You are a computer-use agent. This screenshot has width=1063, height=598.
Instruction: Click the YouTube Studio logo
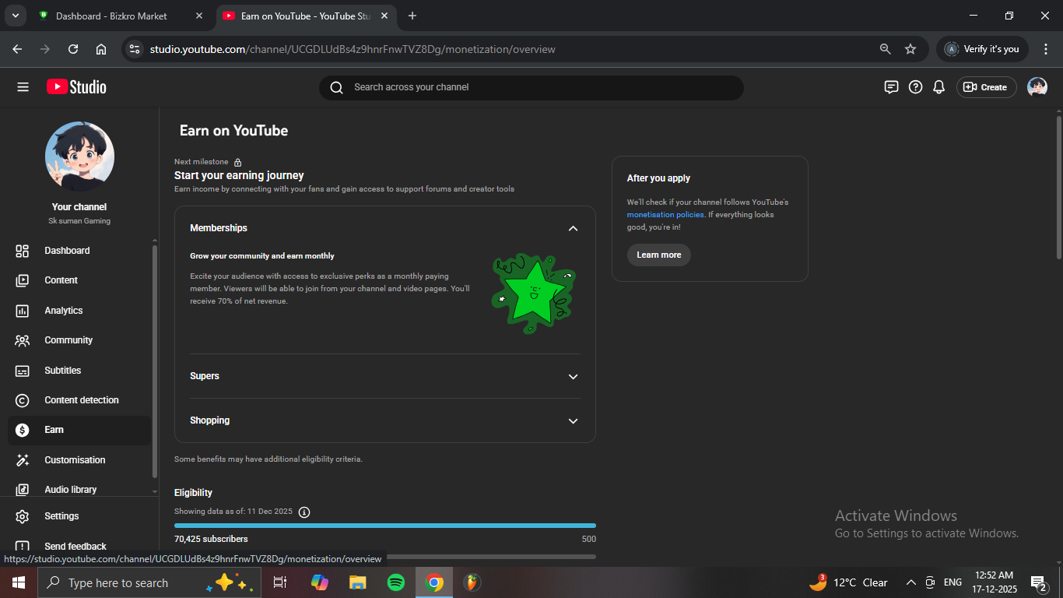pyautogui.click(x=76, y=87)
